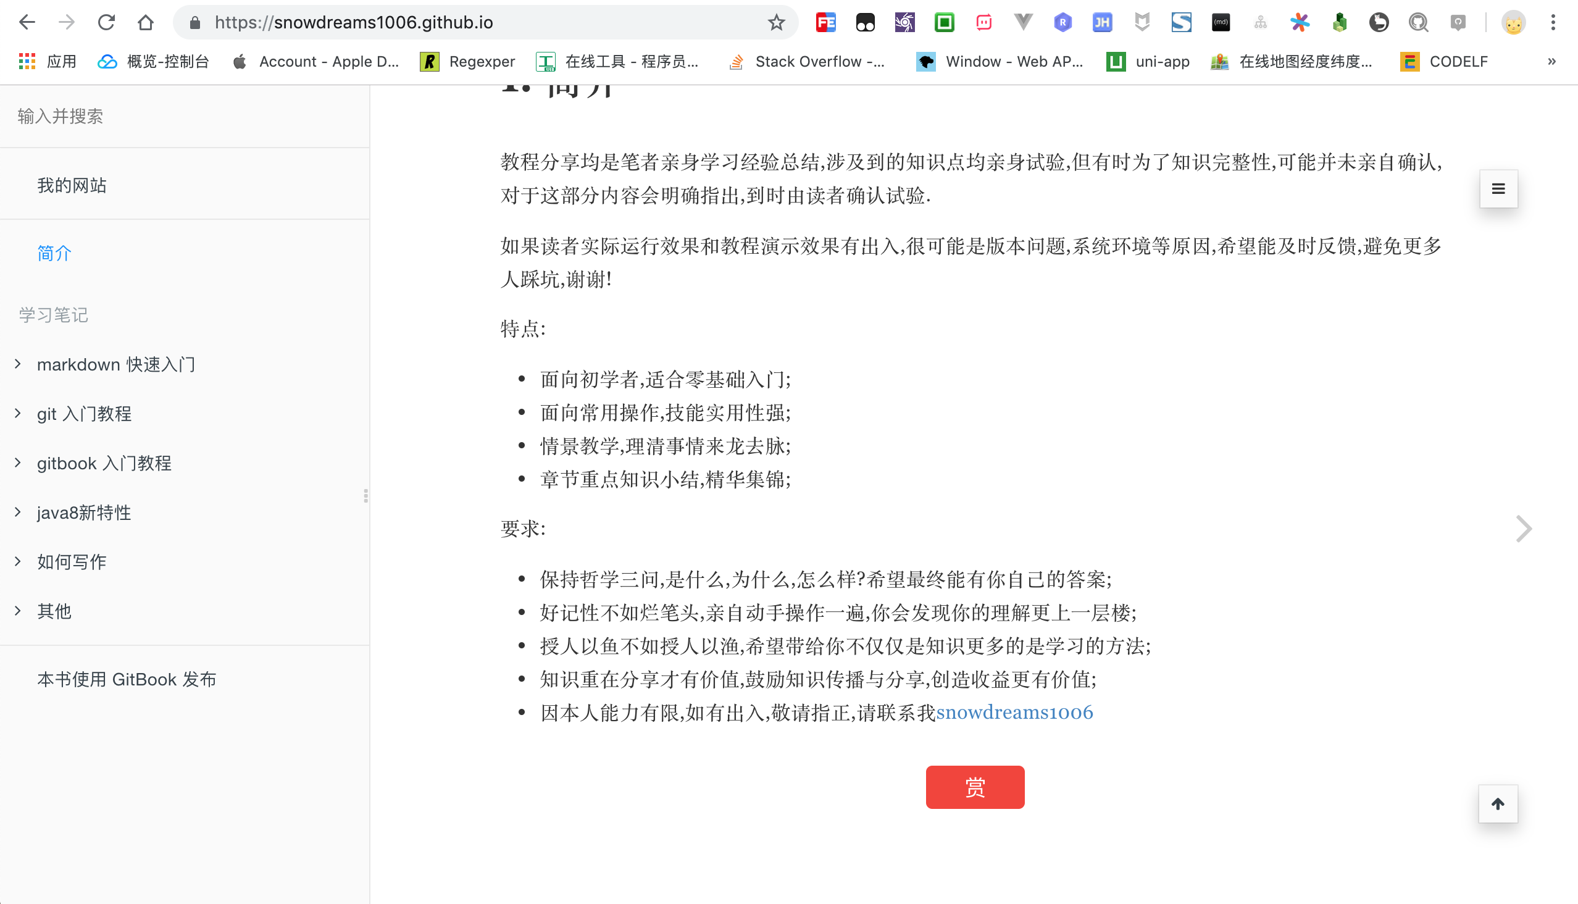Screen dimensions: 1578x904
Task: Toggle the table of contents hamburger icon
Action: tap(1498, 189)
